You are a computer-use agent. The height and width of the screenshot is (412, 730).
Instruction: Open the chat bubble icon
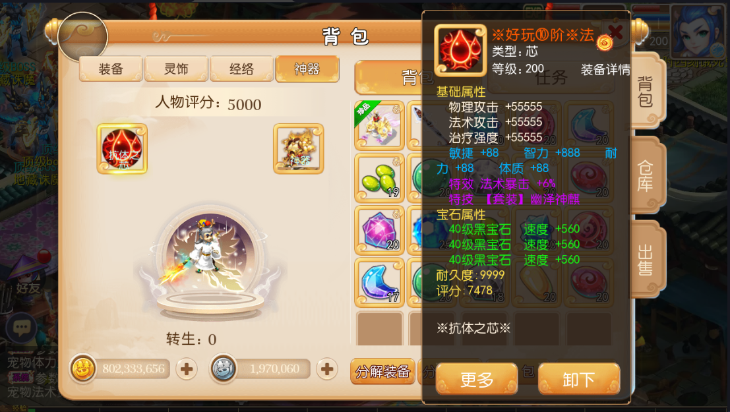[x=21, y=328]
